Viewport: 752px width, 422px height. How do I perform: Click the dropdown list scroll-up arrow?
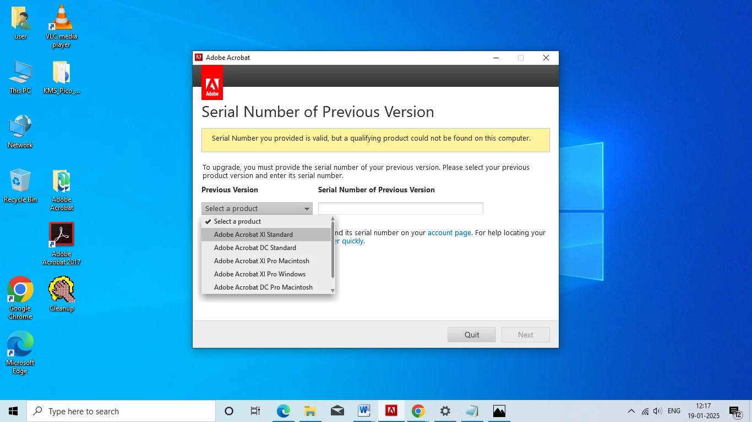click(333, 219)
